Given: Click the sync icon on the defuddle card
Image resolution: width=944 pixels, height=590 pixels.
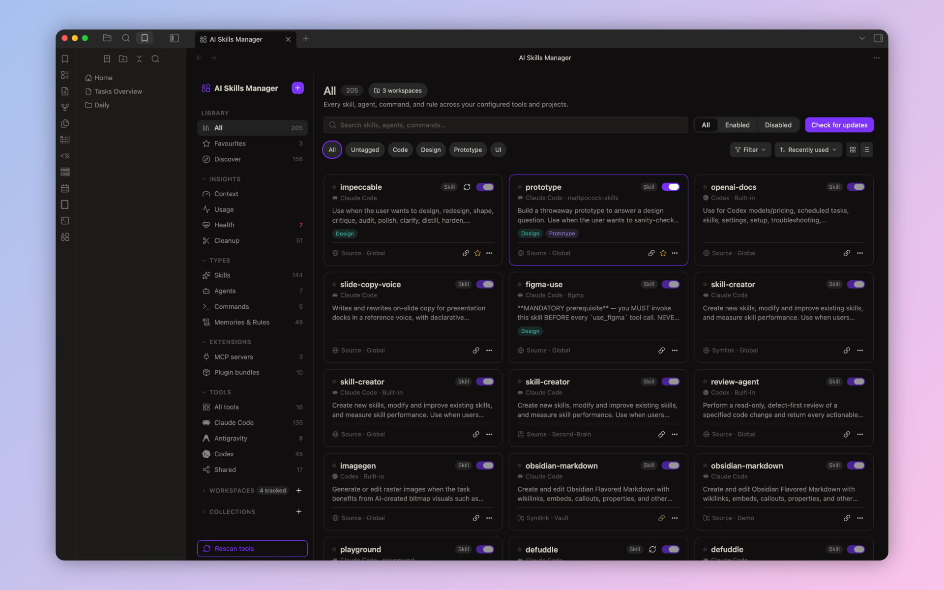Looking at the screenshot, I should coord(652,549).
